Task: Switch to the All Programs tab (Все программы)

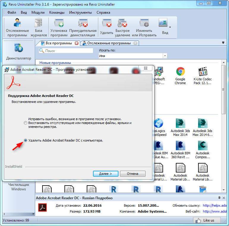Action: (x=59, y=43)
